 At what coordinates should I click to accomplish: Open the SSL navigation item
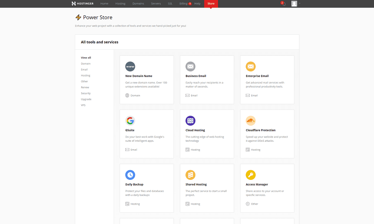[170, 4]
